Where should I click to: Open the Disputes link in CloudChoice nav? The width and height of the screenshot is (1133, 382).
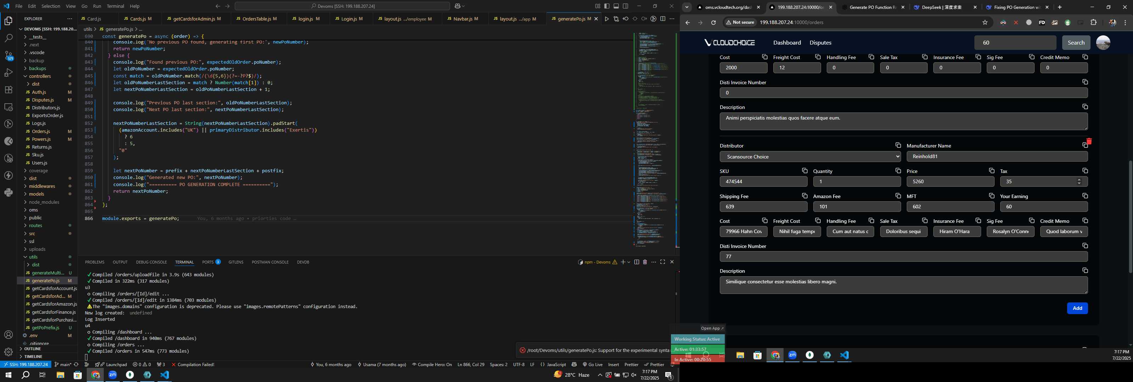pos(820,43)
